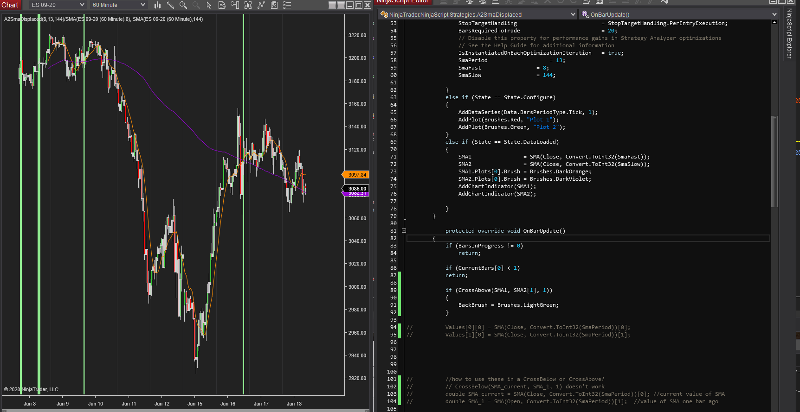Click the SMA(ES 09-20 (60 Minute),144) indicator label
800x412 pixels.
tap(168, 19)
